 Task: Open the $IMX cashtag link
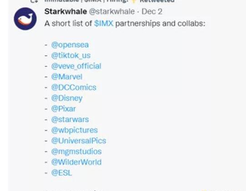[x=104, y=24]
